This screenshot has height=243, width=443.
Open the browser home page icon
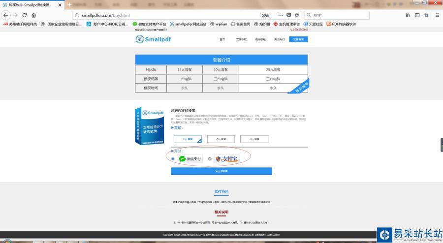(x=33, y=15)
